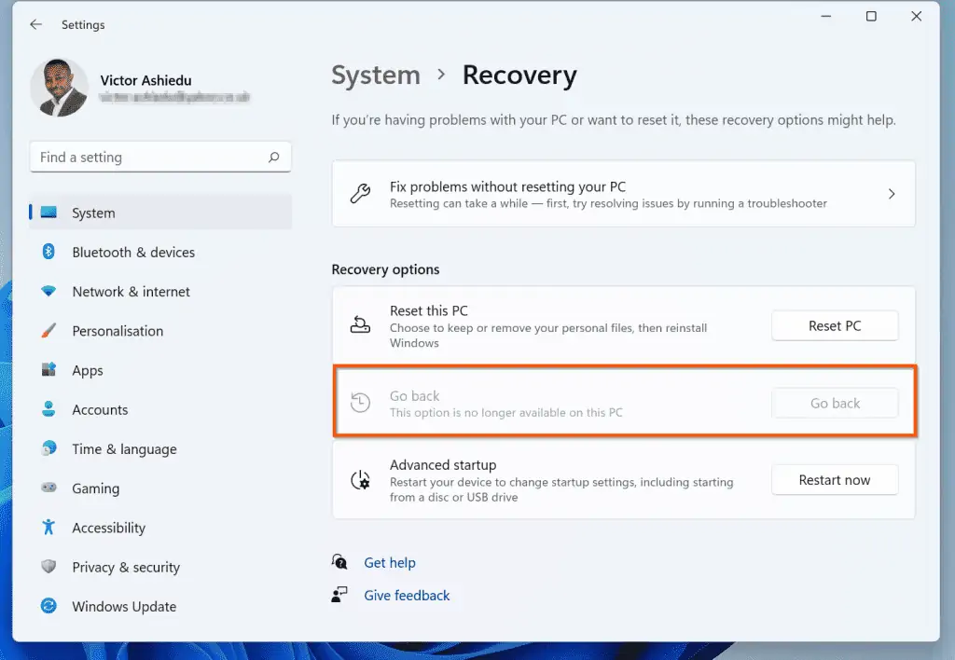955x660 pixels.
Task: Click the Personalisation paintbrush icon
Action: click(49, 331)
